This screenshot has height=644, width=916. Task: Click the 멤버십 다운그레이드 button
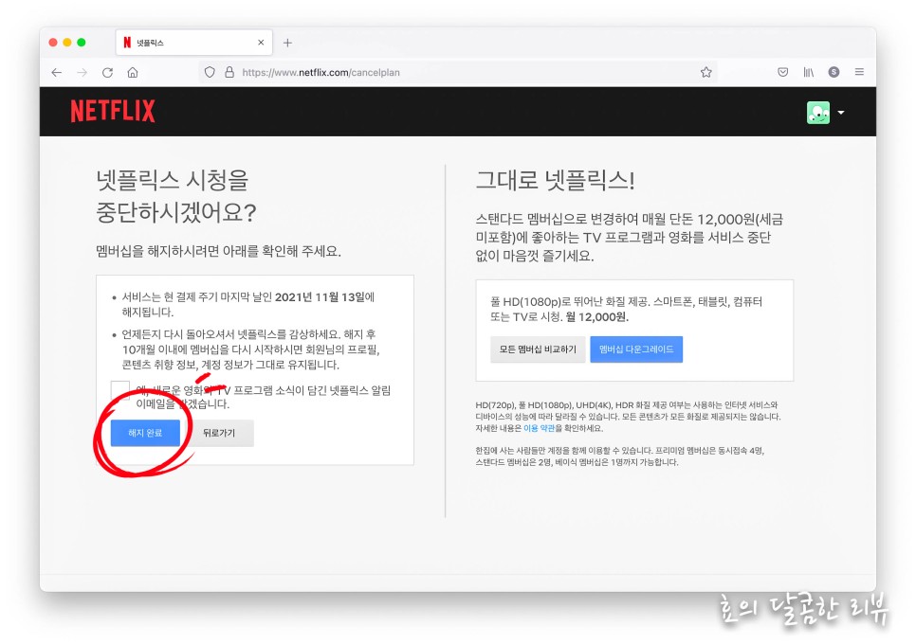tap(636, 349)
